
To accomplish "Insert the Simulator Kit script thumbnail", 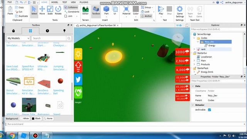I will pos(29,81).
